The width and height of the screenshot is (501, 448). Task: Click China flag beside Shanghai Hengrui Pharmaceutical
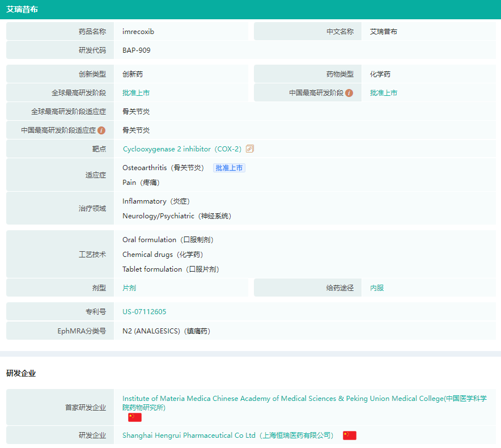pos(349,436)
